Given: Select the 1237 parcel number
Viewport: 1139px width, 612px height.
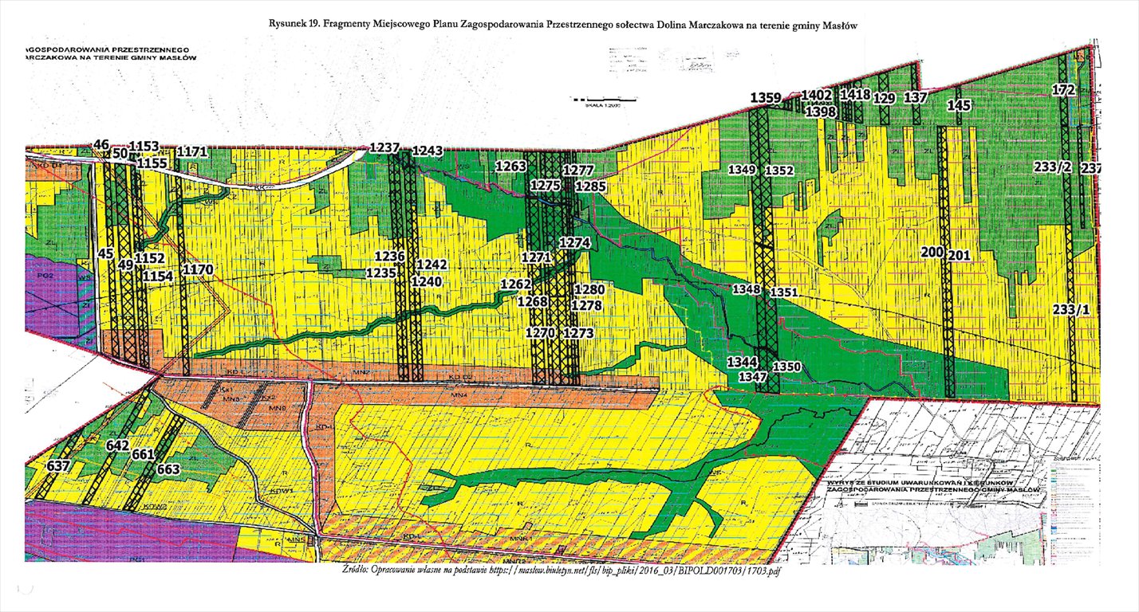Looking at the screenshot, I should 385,147.
